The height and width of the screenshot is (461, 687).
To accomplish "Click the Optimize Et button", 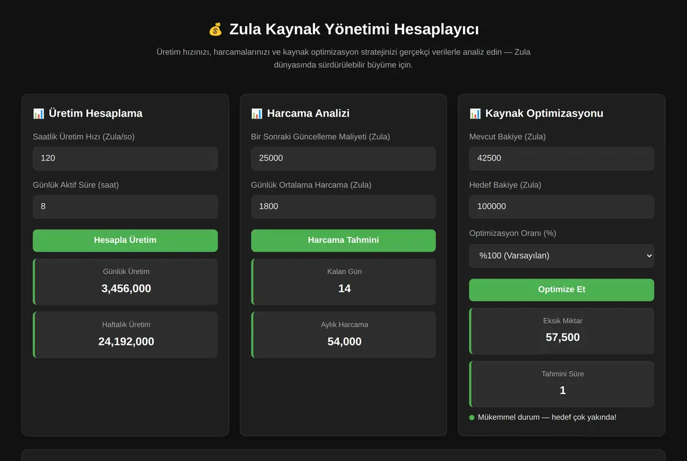I will point(562,289).
